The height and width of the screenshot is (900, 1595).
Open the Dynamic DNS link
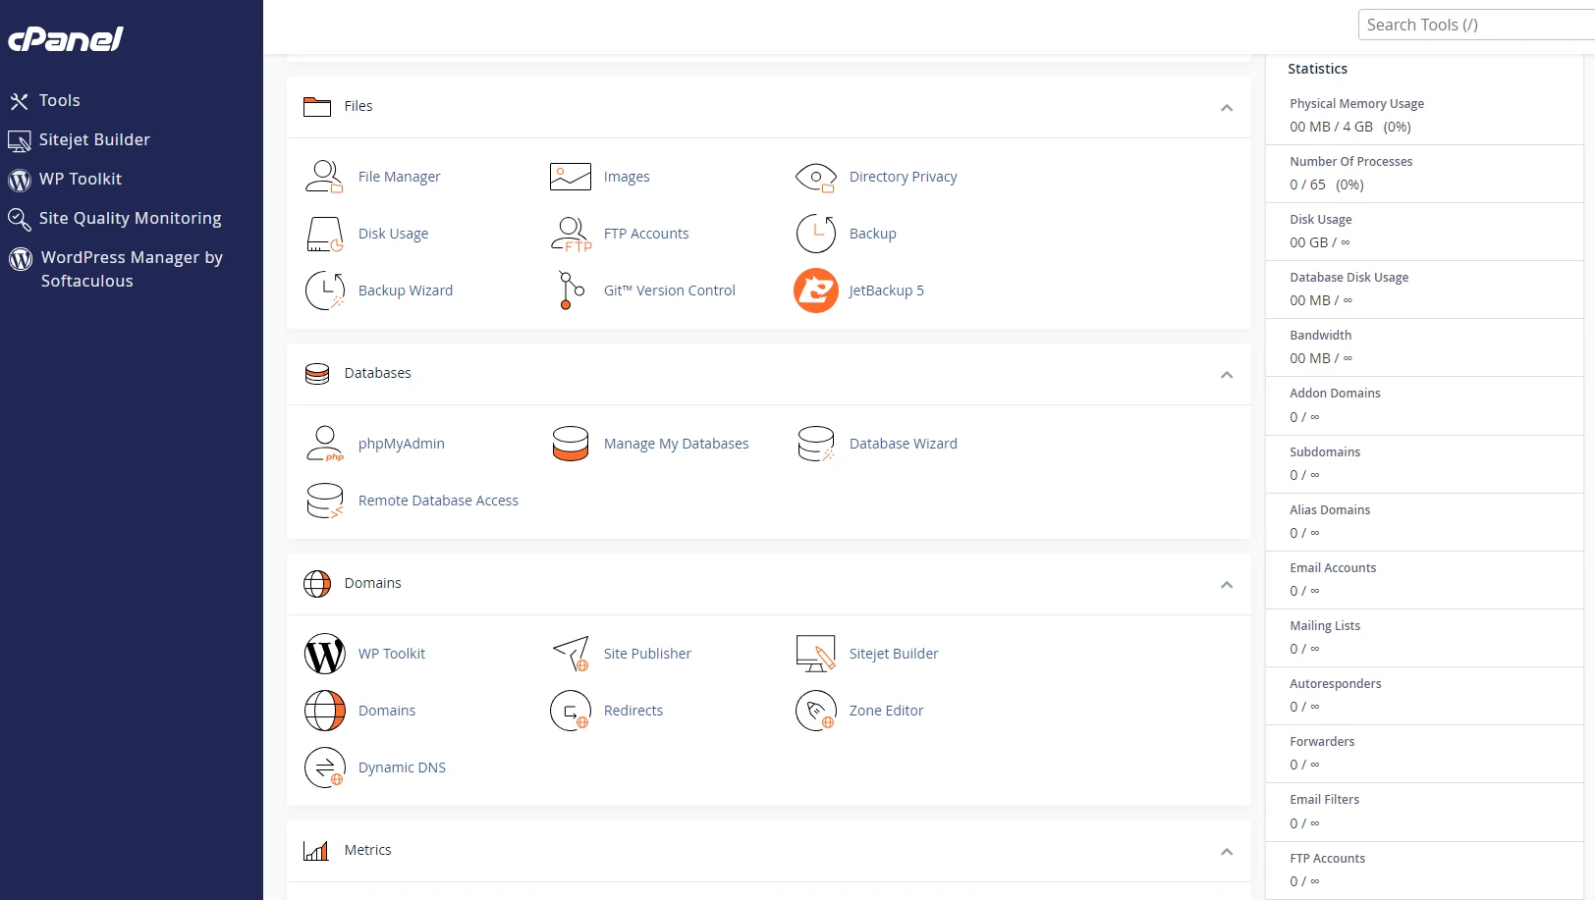tap(402, 768)
